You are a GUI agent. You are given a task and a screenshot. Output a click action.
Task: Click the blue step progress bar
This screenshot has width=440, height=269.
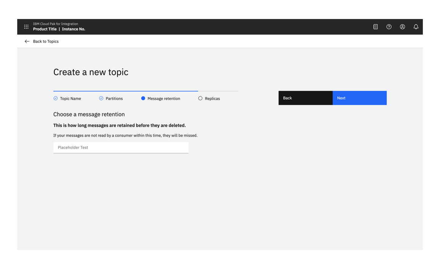coord(125,91)
